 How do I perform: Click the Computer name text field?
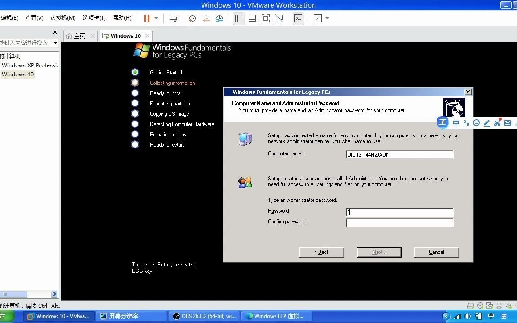click(399, 155)
